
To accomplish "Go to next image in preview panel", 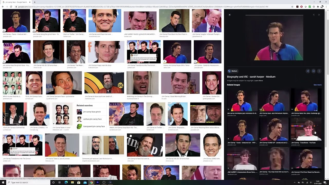I will [319, 15].
